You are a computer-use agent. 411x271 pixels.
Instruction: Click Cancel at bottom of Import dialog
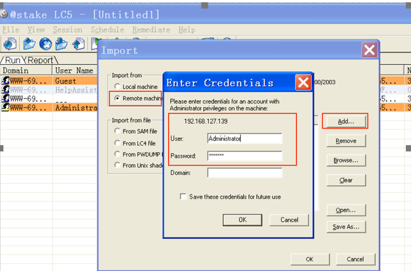point(355,259)
